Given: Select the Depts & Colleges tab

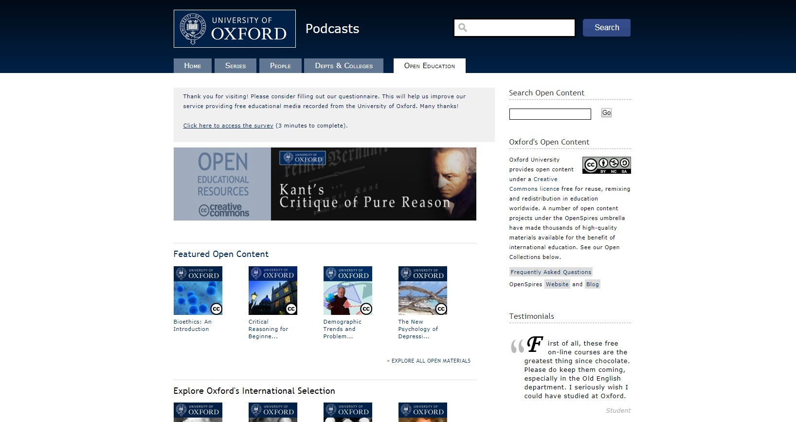Looking at the screenshot, I should (x=344, y=66).
